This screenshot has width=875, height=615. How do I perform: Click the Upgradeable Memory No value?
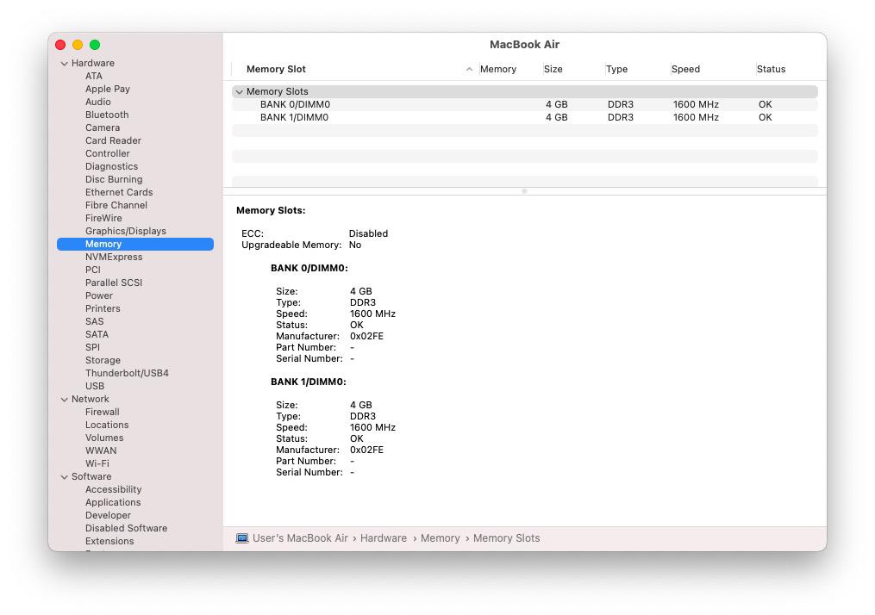click(x=355, y=245)
